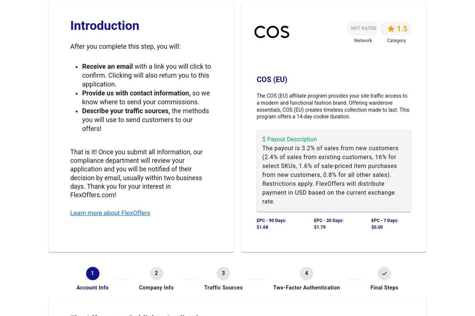
Task: Click the Traffic Sources step label
Action: tap(223, 288)
